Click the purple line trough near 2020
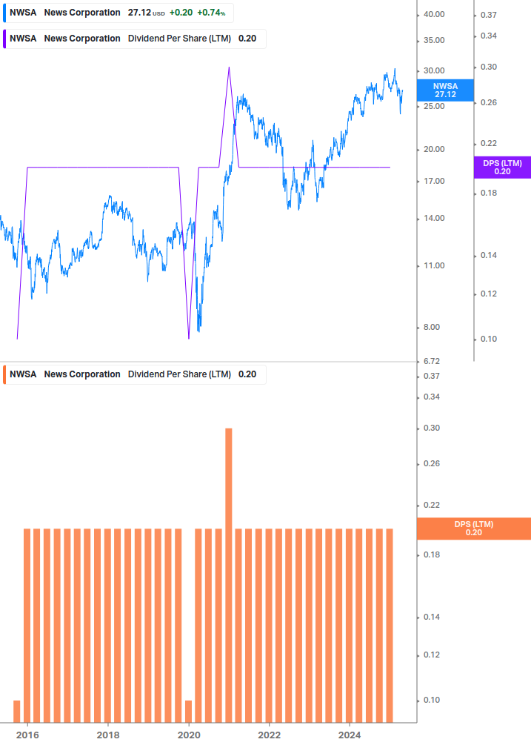531x745 pixels. [x=189, y=338]
